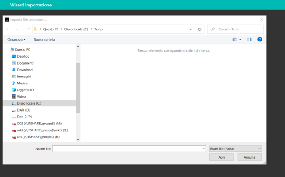The height and width of the screenshot is (177, 285).
Task: Open Oggetti 3D in the sidebar
Action: pyautogui.click(x=25, y=90)
